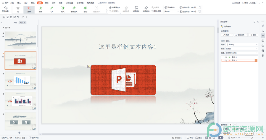The image size is (266, 140).
Task: Expand the dropdown arrow of selected animation 2
Action: [256, 60]
